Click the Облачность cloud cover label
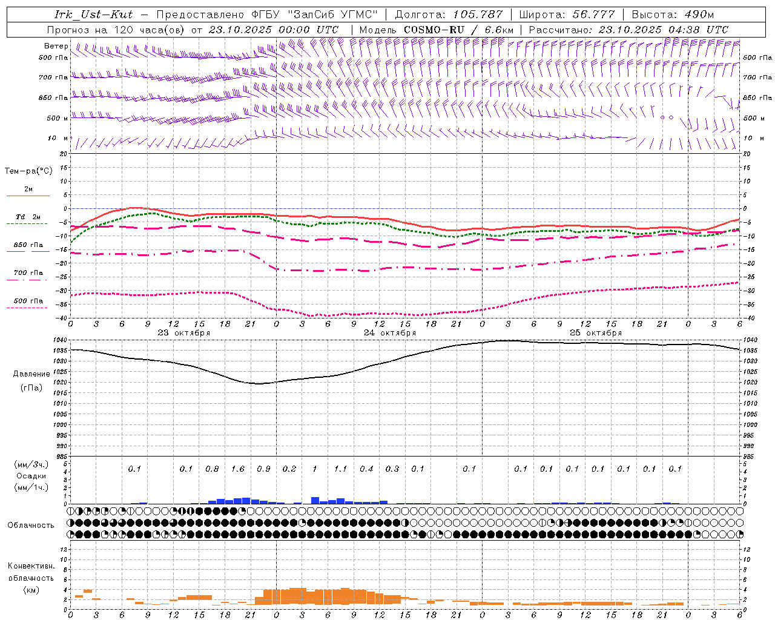 click(31, 525)
